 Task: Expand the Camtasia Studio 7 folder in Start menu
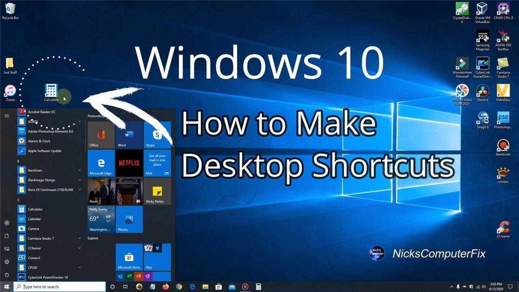(79, 238)
